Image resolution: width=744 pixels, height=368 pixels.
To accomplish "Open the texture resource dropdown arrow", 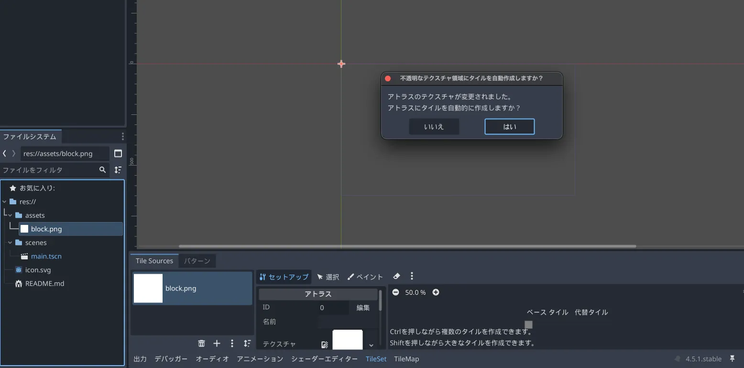I will 371,345.
